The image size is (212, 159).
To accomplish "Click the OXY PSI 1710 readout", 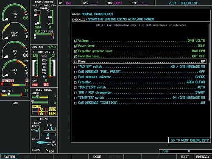I will 52,47.
